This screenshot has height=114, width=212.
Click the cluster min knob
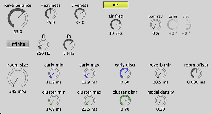[x=54, y=101]
